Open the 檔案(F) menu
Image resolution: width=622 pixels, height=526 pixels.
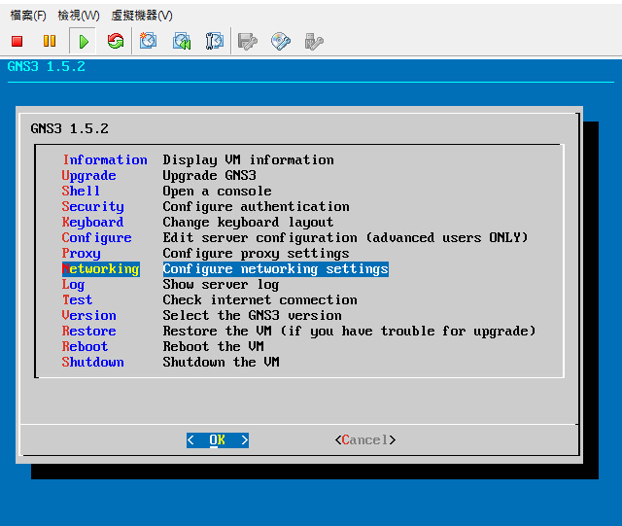28,16
